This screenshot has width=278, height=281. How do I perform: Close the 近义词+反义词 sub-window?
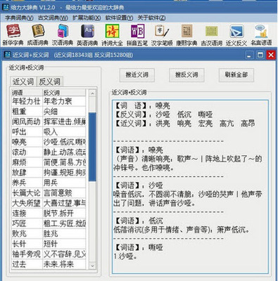[x=271, y=55]
